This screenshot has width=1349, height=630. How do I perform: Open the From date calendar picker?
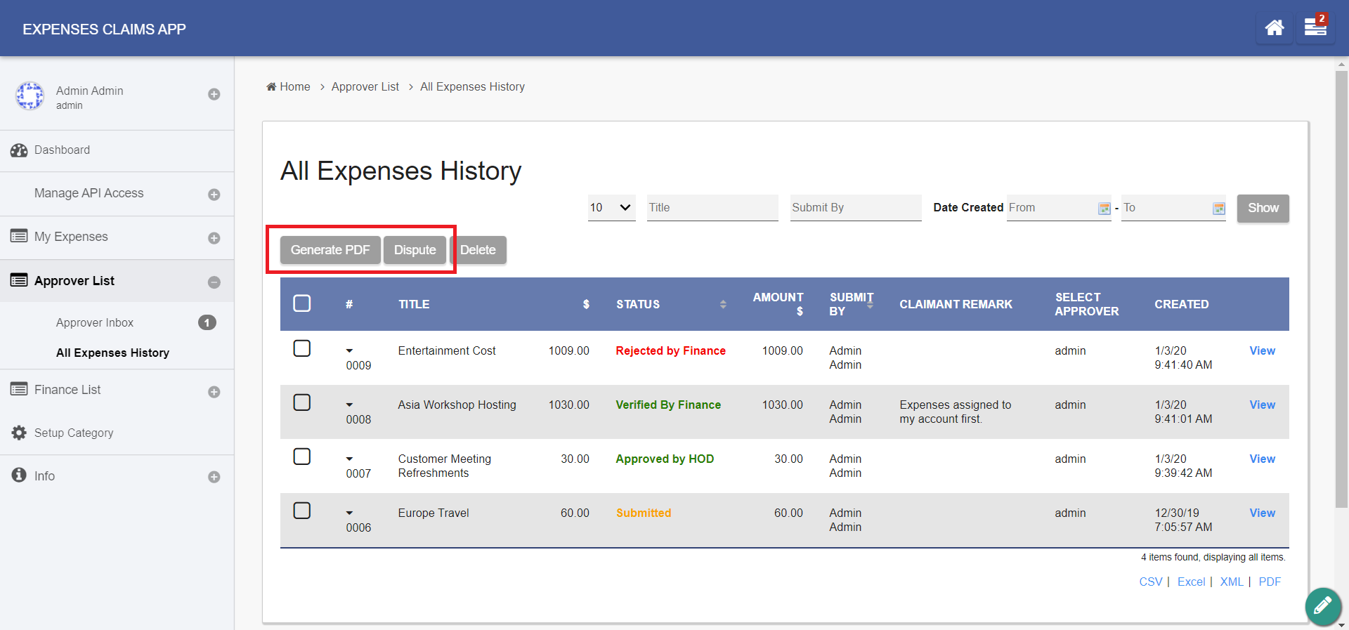[1104, 209]
